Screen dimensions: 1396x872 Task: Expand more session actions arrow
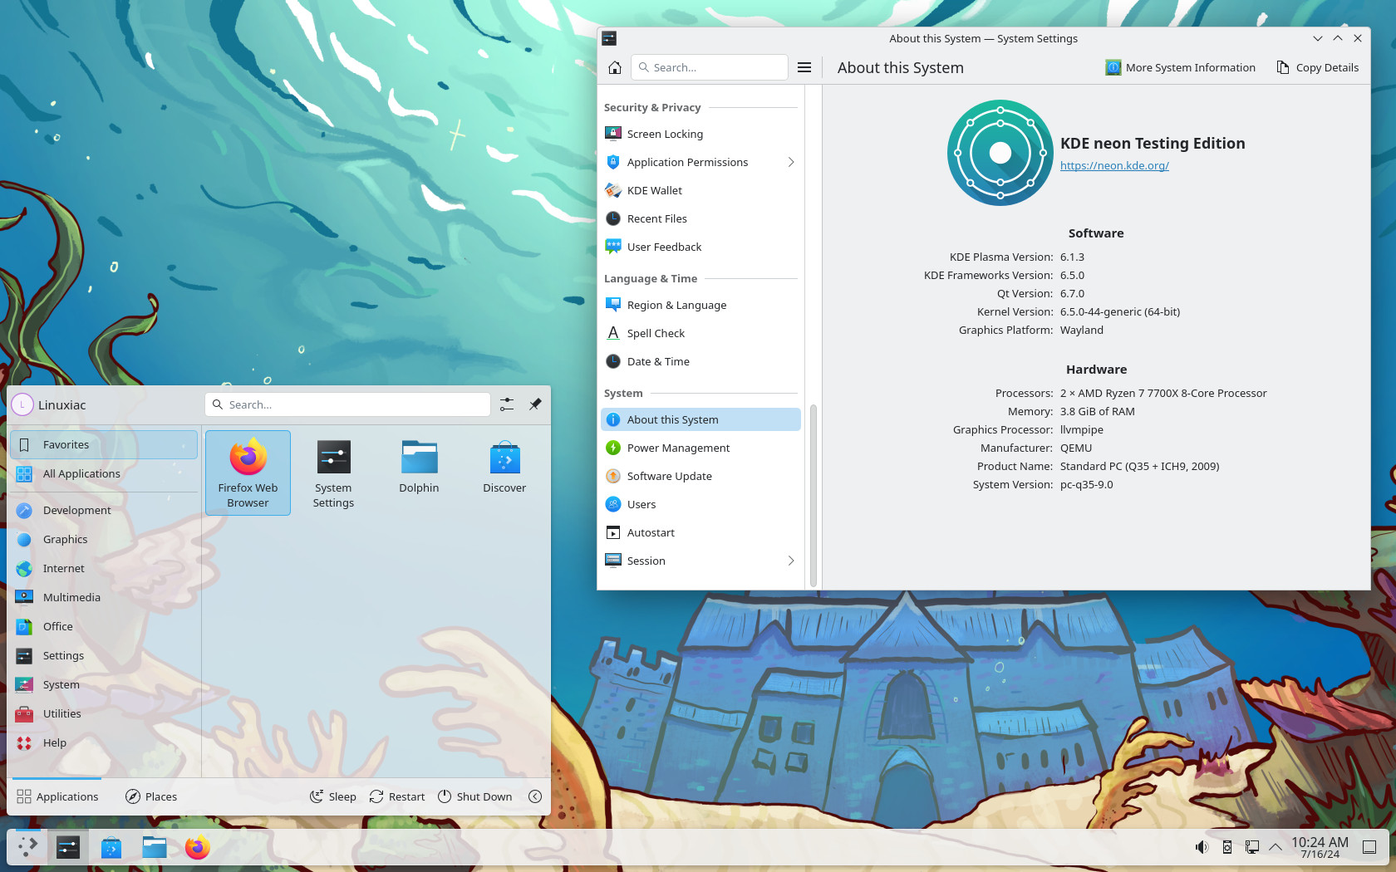pyautogui.click(x=535, y=796)
